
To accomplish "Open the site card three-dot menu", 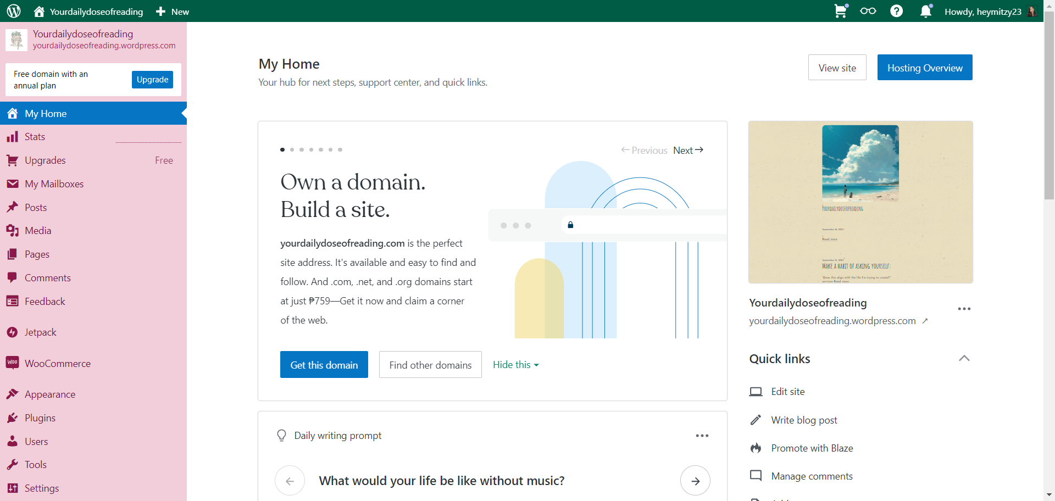I will pyautogui.click(x=964, y=309).
